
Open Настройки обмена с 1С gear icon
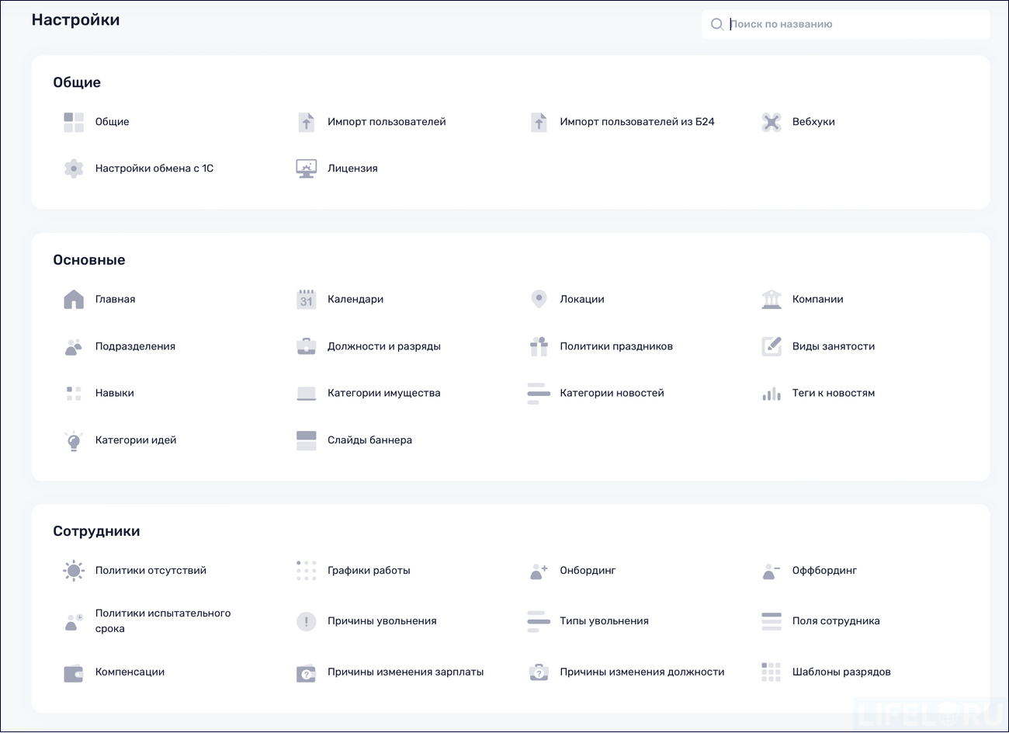coord(73,168)
